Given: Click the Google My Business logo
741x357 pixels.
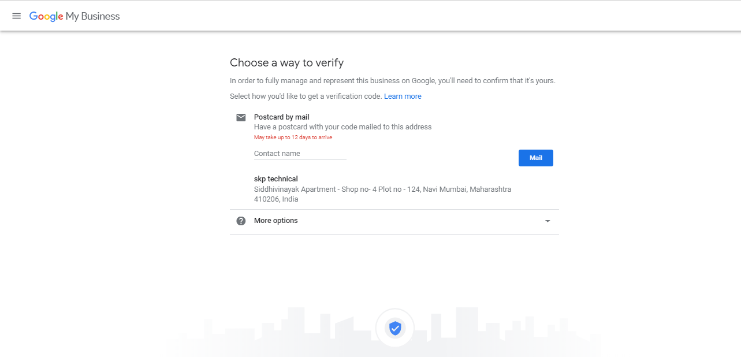Looking at the screenshot, I should pyautogui.click(x=75, y=16).
